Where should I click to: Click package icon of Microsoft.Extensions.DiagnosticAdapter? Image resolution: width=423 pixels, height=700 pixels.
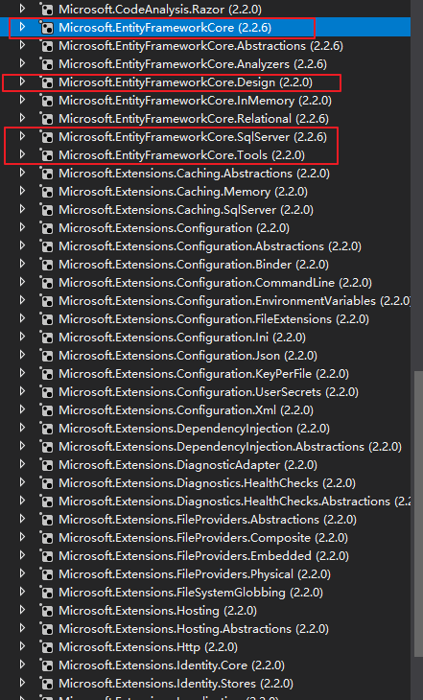pyautogui.click(x=46, y=465)
